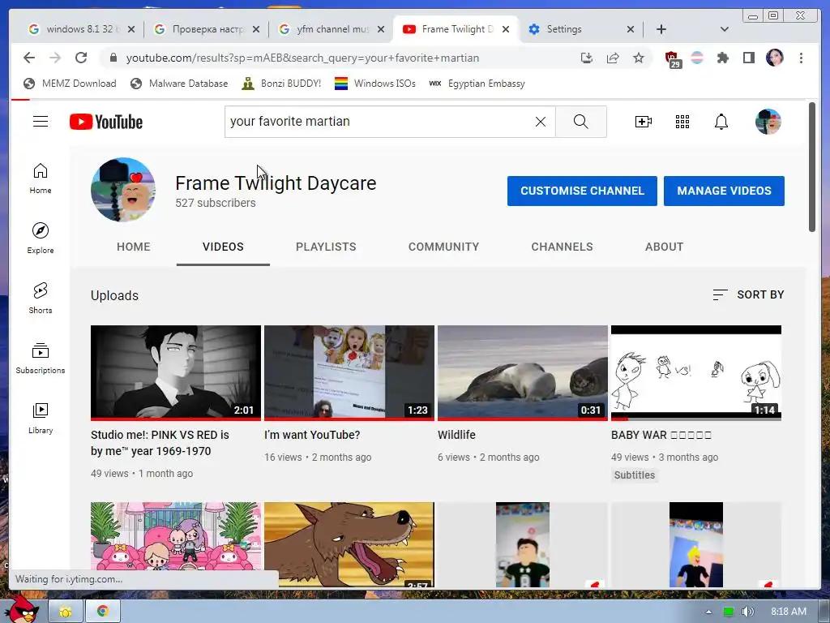Click the wolf cartoon video thumbnail

point(349,544)
